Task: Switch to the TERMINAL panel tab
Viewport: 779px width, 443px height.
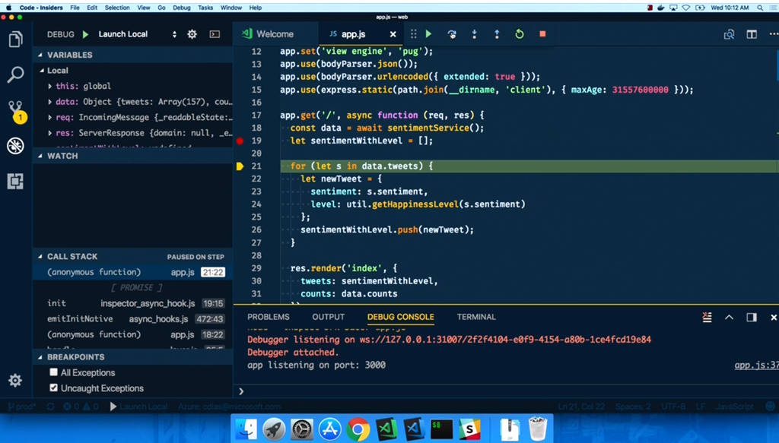Action: [x=476, y=317]
